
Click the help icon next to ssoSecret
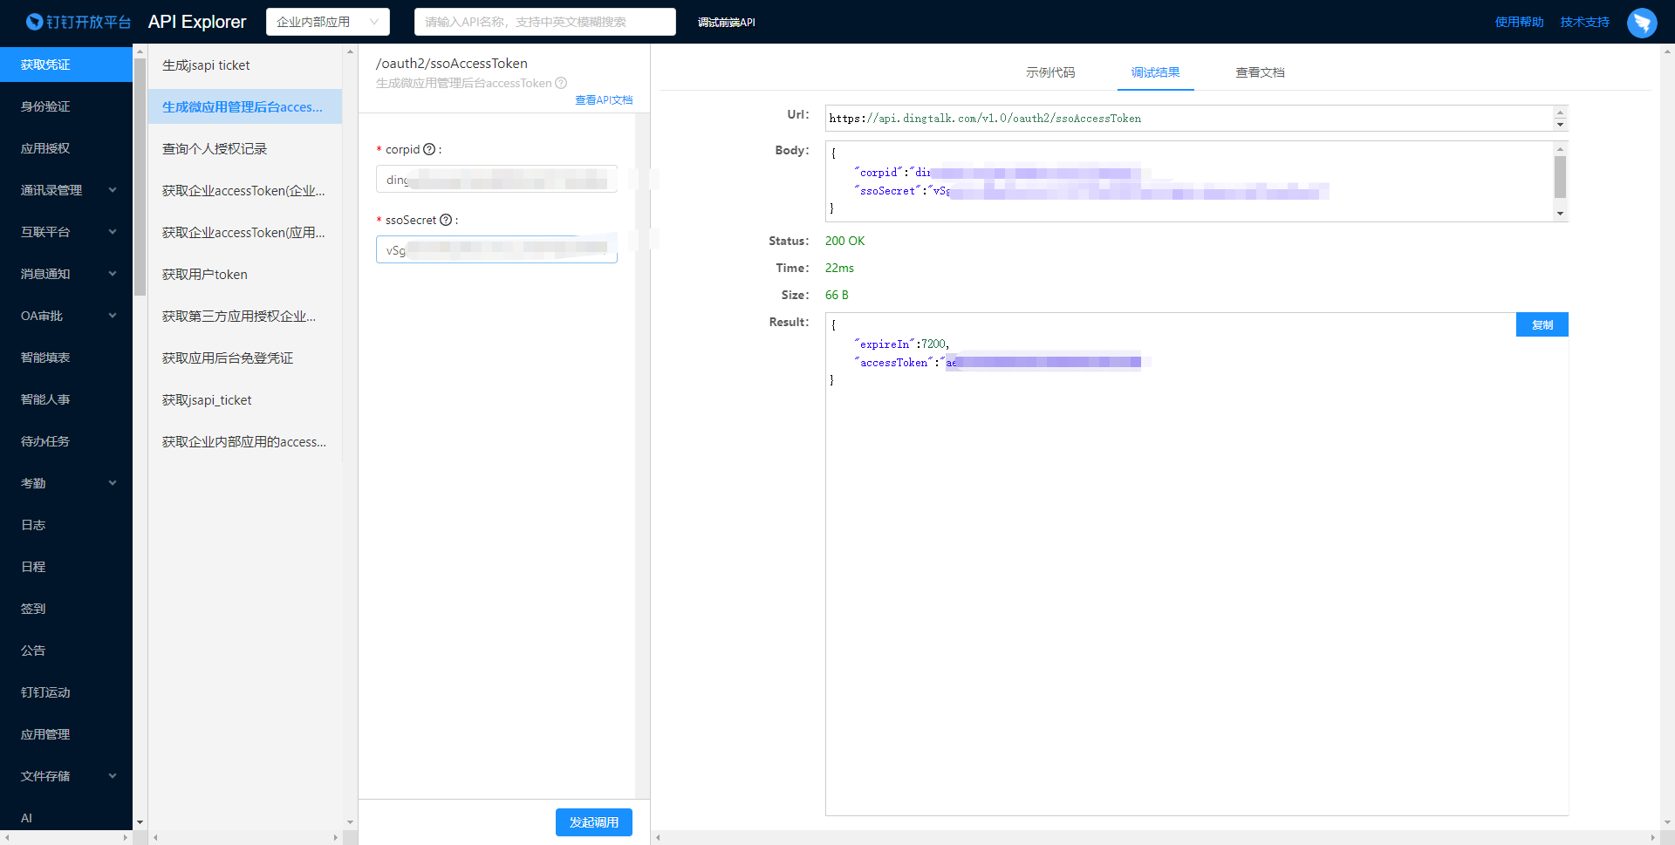(446, 220)
